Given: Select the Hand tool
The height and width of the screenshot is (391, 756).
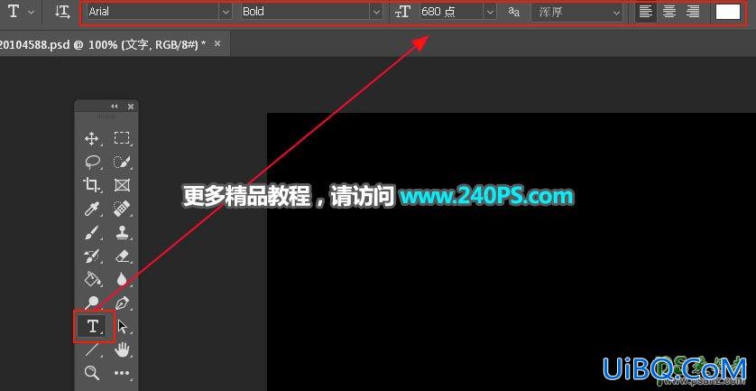Looking at the screenshot, I should (123, 349).
